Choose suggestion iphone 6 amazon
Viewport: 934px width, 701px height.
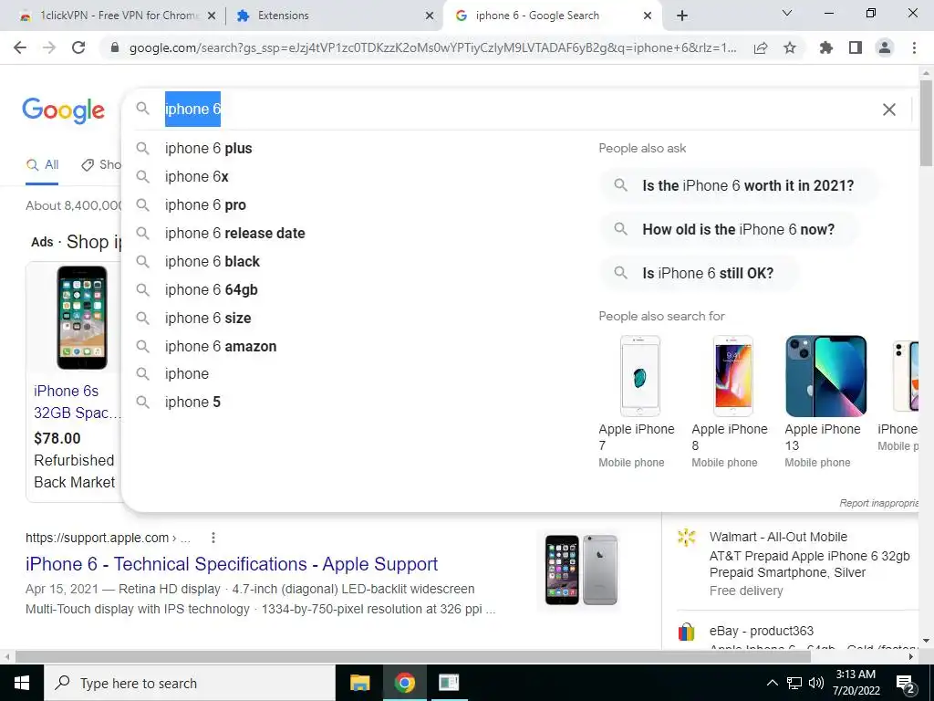[x=221, y=346]
